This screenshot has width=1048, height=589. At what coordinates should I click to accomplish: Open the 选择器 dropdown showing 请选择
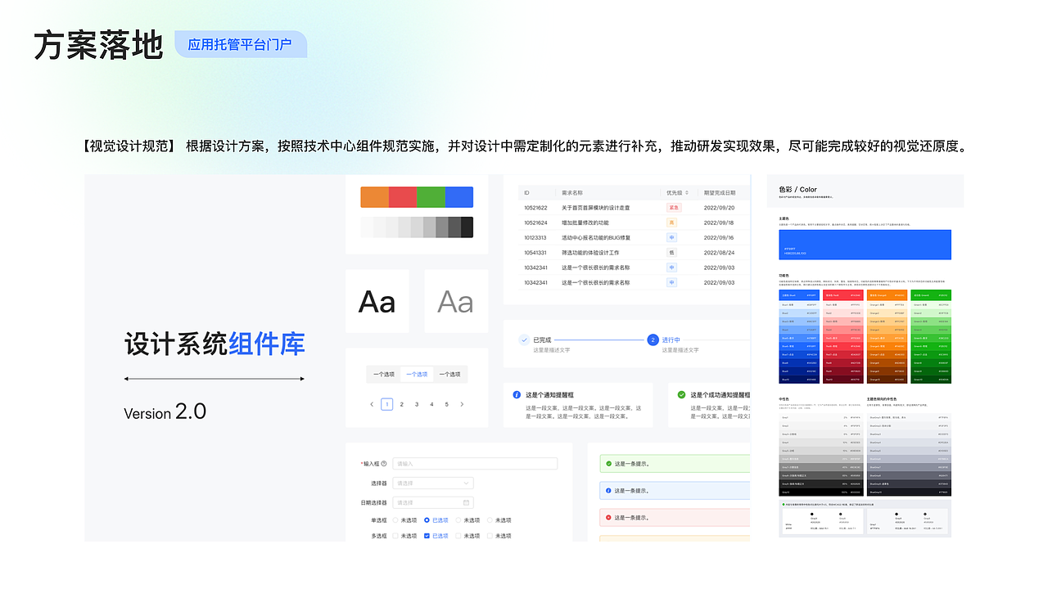point(432,483)
